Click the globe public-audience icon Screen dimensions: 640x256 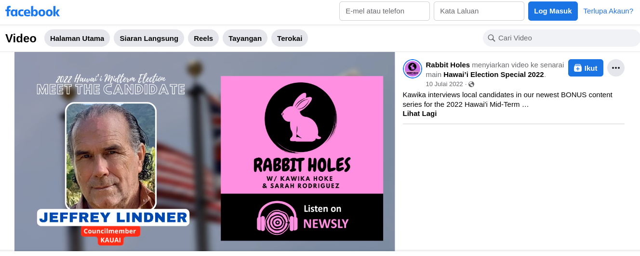(471, 84)
